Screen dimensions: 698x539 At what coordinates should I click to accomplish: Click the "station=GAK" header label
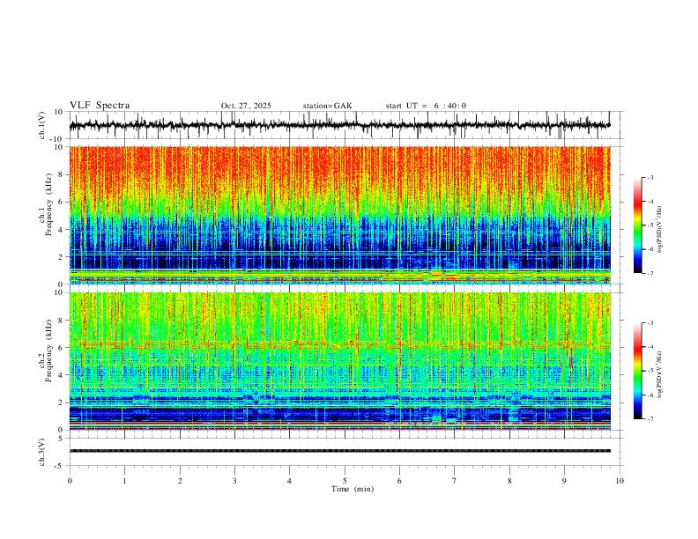pyautogui.click(x=327, y=106)
